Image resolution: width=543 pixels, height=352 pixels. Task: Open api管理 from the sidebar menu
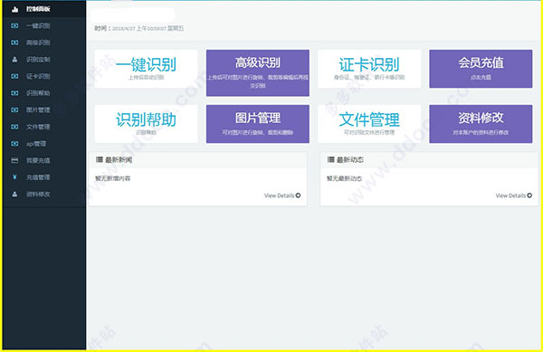point(36,144)
